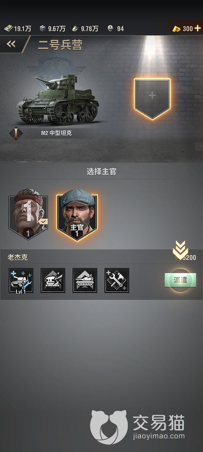Select the fourth skill with wrench and axe
This screenshot has width=203, height=452.
(117, 280)
